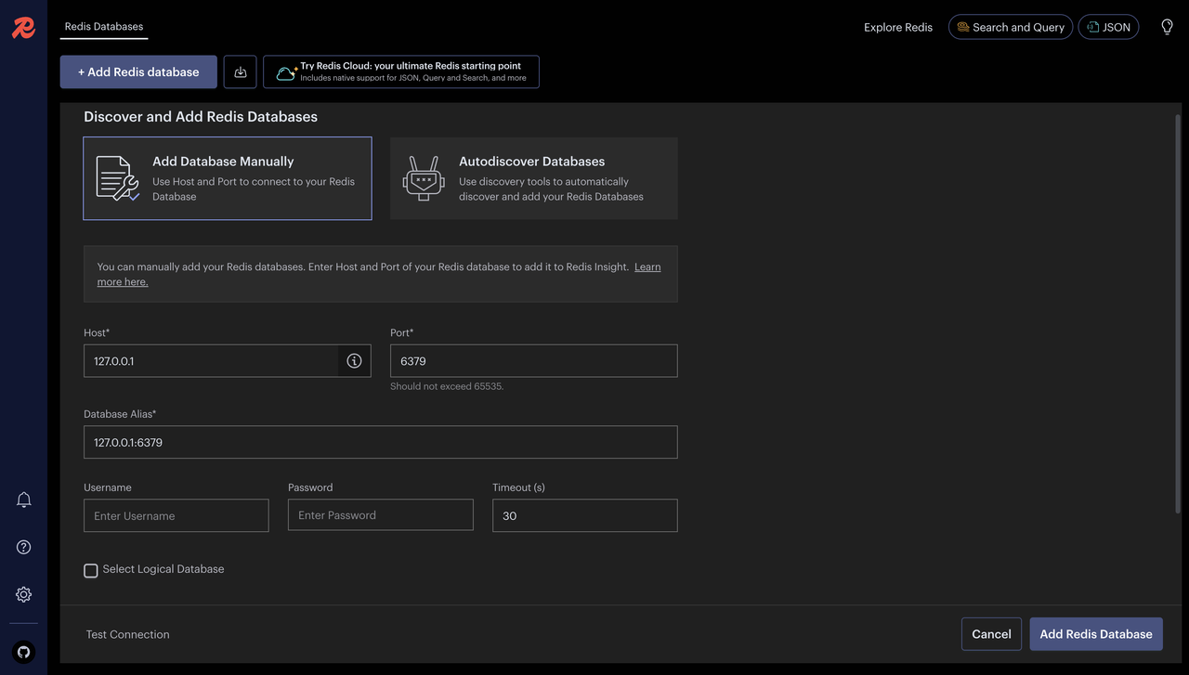Viewport: 1189px width, 675px height.
Task: Click the Database Alias input field
Action: (x=380, y=442)
